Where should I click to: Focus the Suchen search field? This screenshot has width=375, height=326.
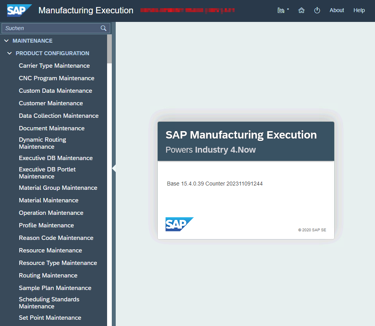point(51,28)
